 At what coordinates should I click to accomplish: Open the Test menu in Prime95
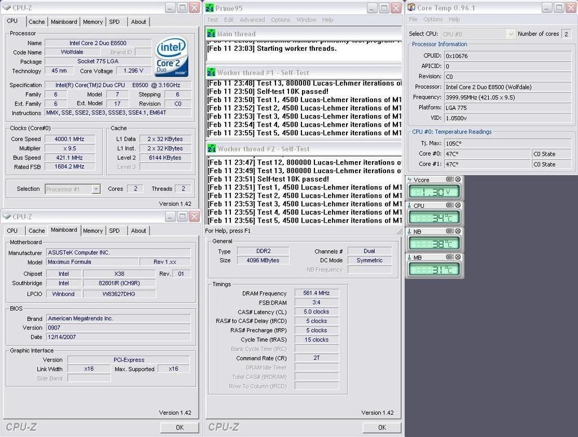(213, 20)
